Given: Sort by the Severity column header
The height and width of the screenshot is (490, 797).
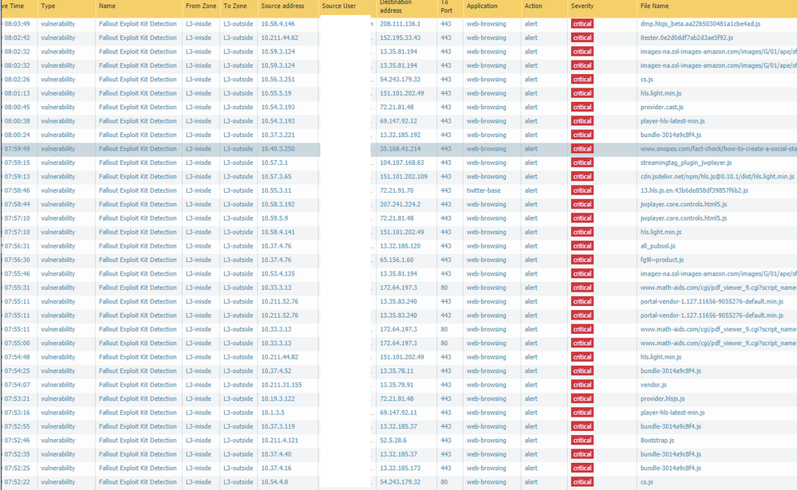Looking at the screenshot, I should pyautogui.click(x=582, y=6).
